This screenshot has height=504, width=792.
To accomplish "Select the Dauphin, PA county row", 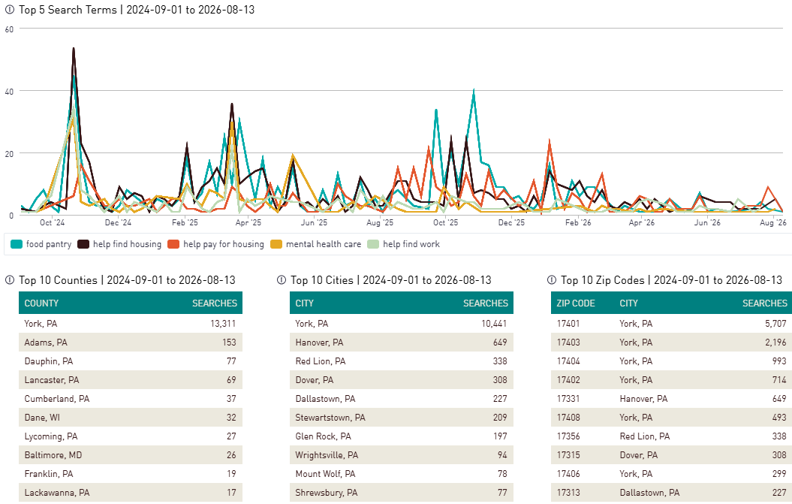I will point(131,361).
